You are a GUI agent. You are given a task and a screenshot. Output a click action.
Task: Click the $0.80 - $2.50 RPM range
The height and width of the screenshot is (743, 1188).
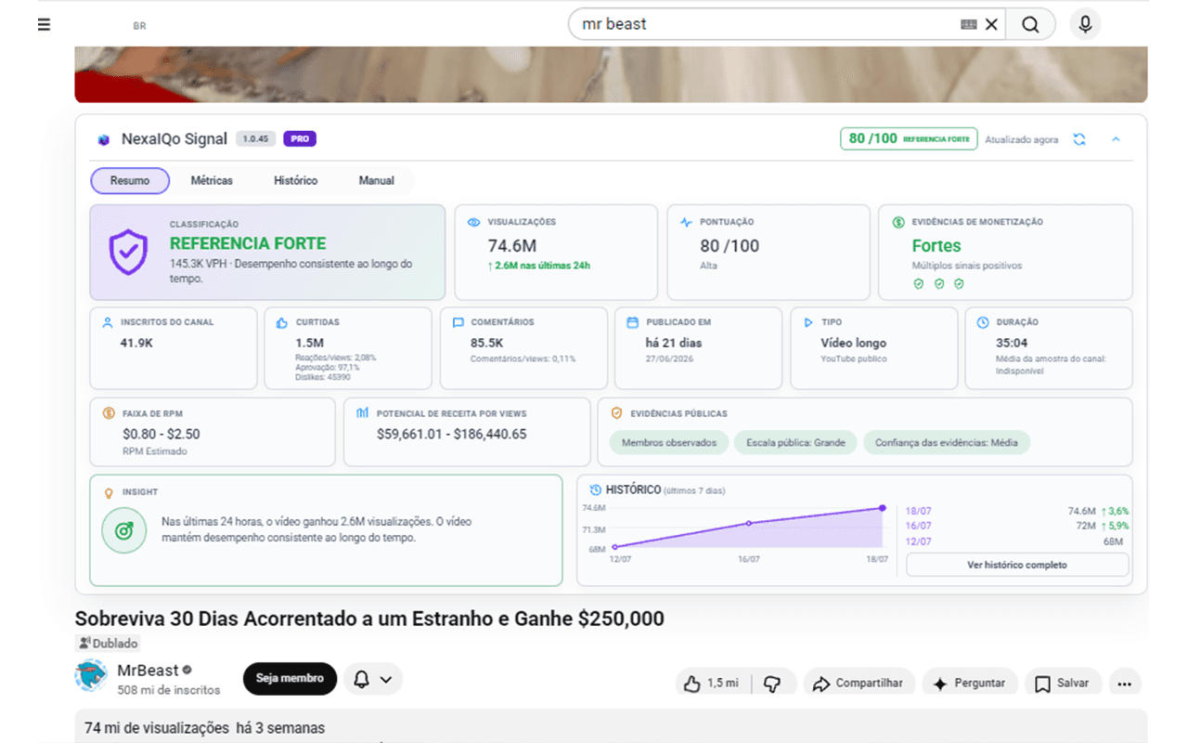click(x=161, y=434)
